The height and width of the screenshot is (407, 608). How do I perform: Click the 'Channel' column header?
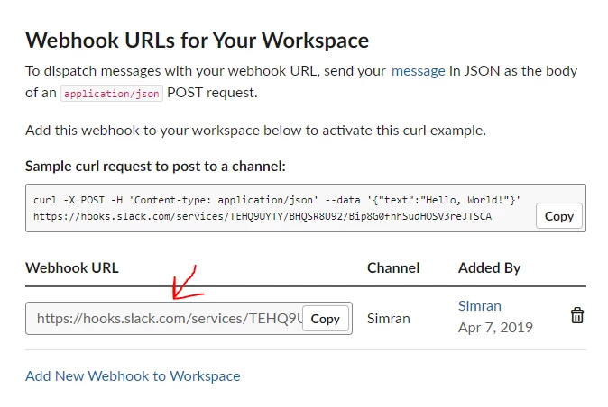pos(393,267)
